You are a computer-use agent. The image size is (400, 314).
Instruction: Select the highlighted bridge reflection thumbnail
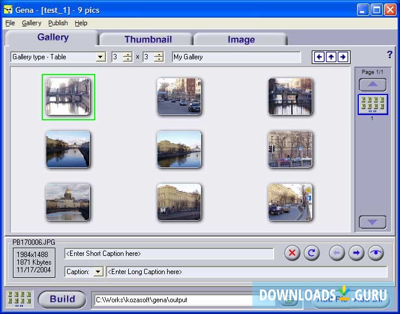coord(68,97)
